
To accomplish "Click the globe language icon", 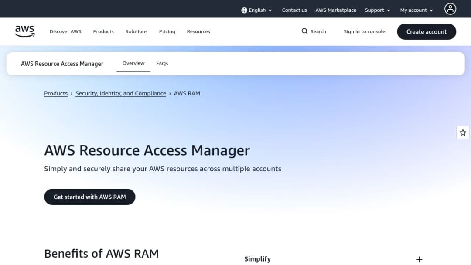I will click(x=244, y=10).
